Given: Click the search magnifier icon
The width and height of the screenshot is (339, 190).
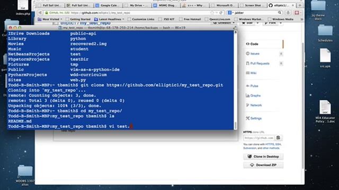Looking at the screenshot, I should click(x=280, y=13).
